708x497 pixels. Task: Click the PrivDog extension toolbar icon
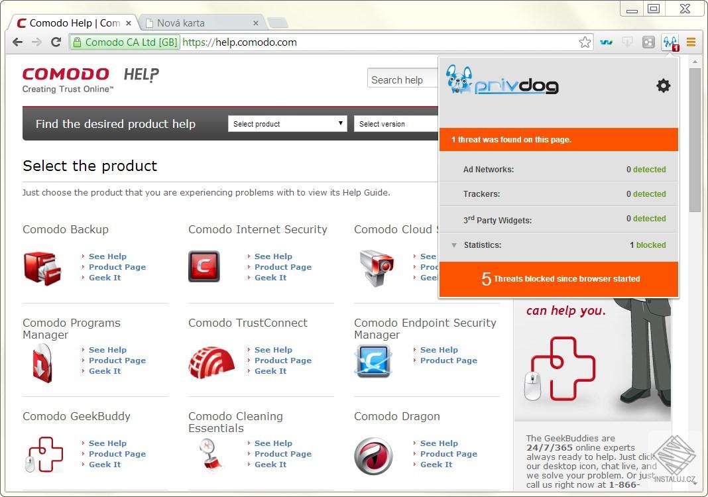point(670,43)
